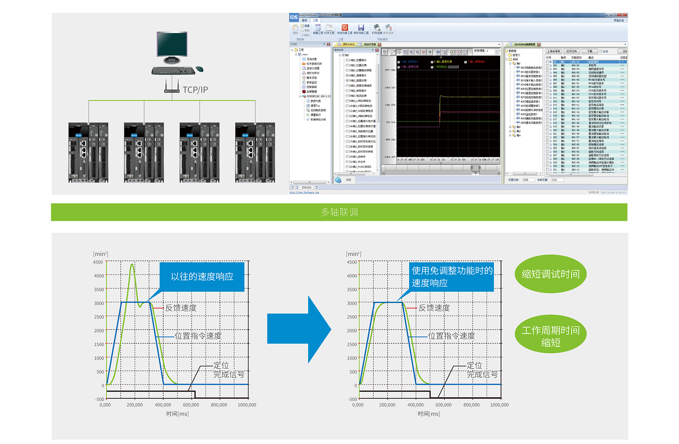Click the 打开连接 network connect icon
Image resolution: width=679 pixels, height=444 pixels.
pos(377,28)
